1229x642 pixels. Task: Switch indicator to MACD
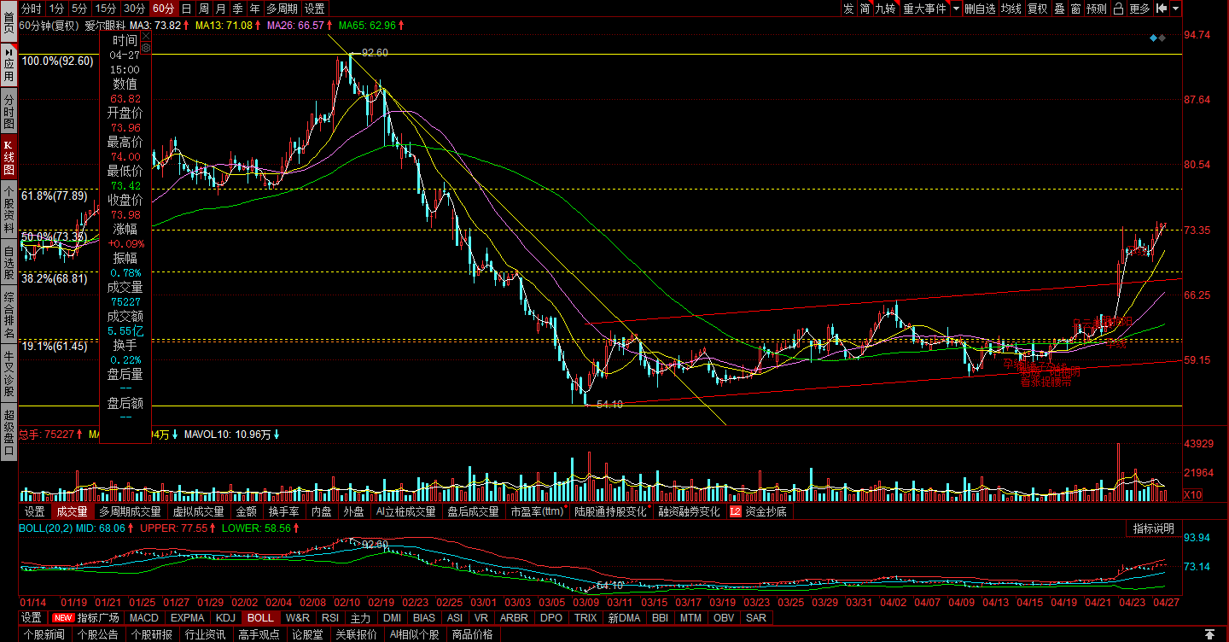coord(144,617)
